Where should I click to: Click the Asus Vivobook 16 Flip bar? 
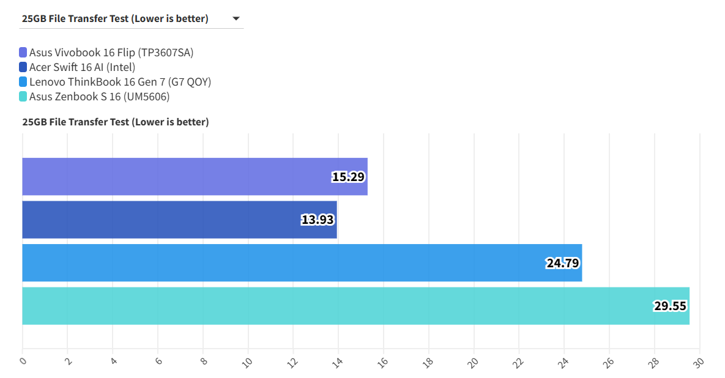(184, 177)
